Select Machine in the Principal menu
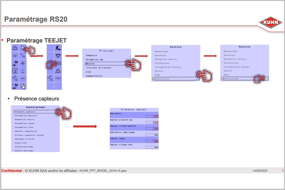Viewport: 285px width, 190px height. click(90, 64)
